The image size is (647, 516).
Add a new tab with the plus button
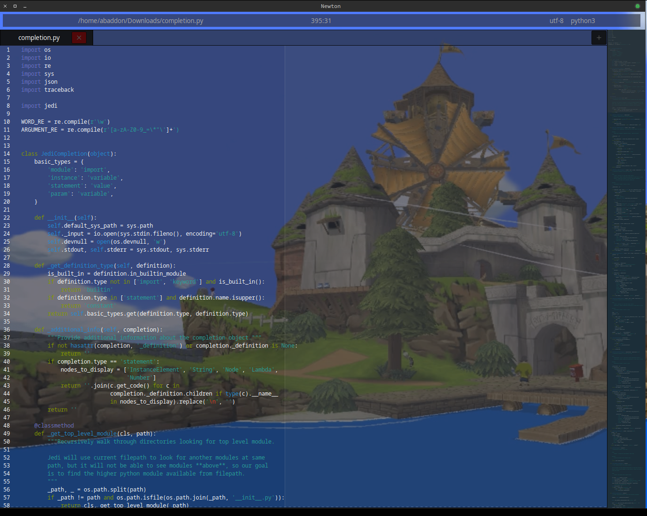pos(599,38)
